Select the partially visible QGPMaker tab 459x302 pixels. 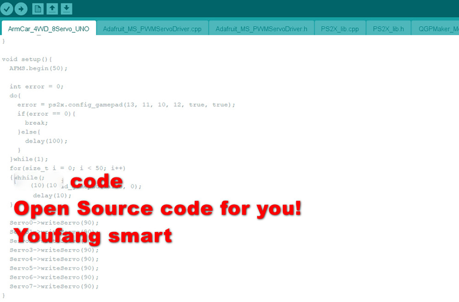[436, 29]
